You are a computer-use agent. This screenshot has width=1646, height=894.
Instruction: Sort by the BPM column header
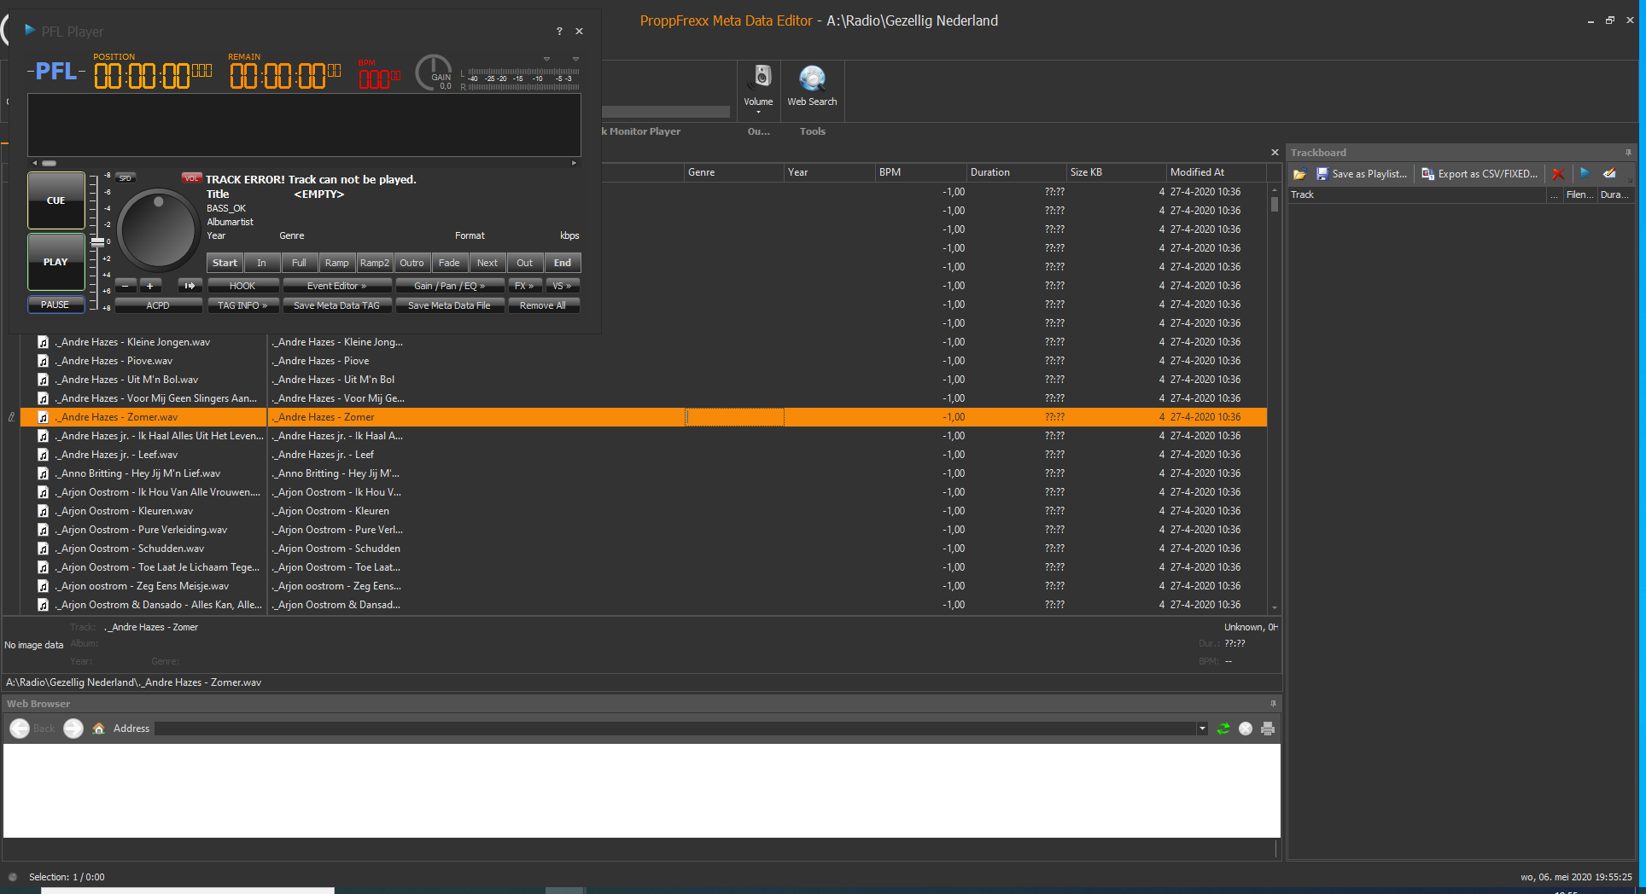921,172
